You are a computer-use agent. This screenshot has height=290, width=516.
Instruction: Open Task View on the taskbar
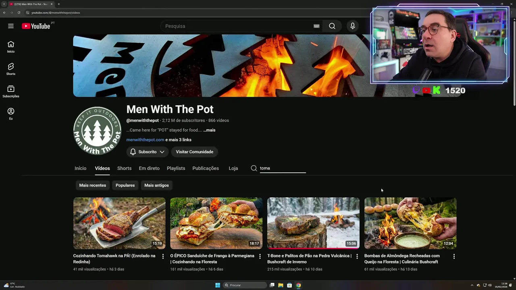[272, 285]
